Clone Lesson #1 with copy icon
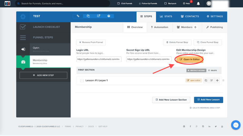The image size is (243, 136). (206, 81)
